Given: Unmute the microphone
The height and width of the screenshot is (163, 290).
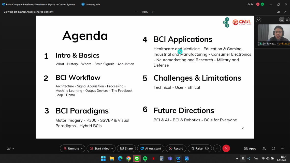Looking at the screenshot, I should tap(71, 149).
